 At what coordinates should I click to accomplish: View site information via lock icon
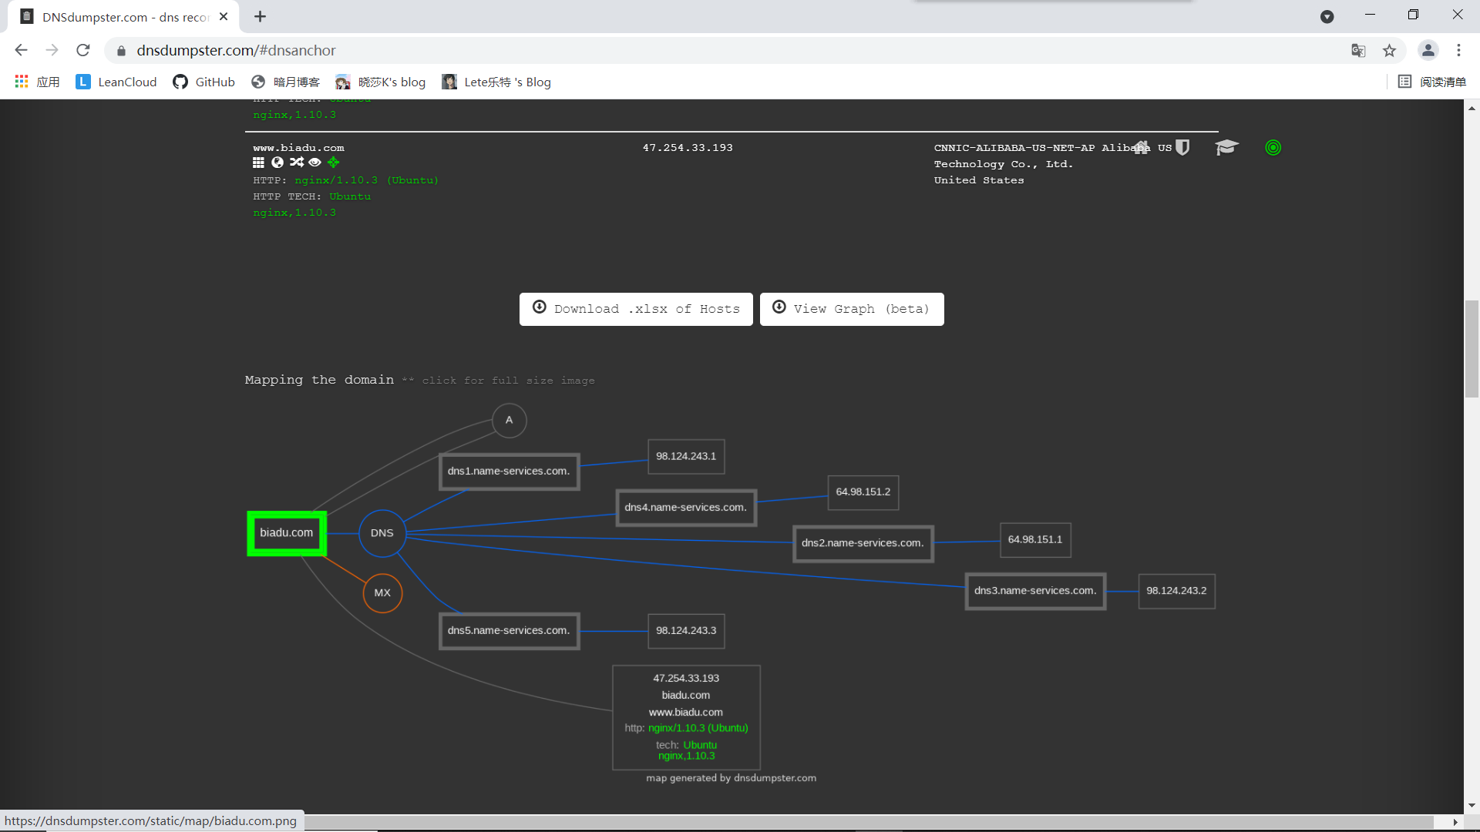click(121, 51)
